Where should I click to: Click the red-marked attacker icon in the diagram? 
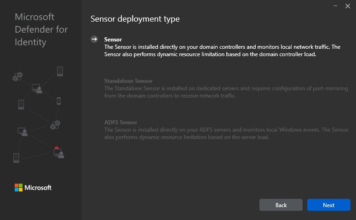(x=58, y=152)
